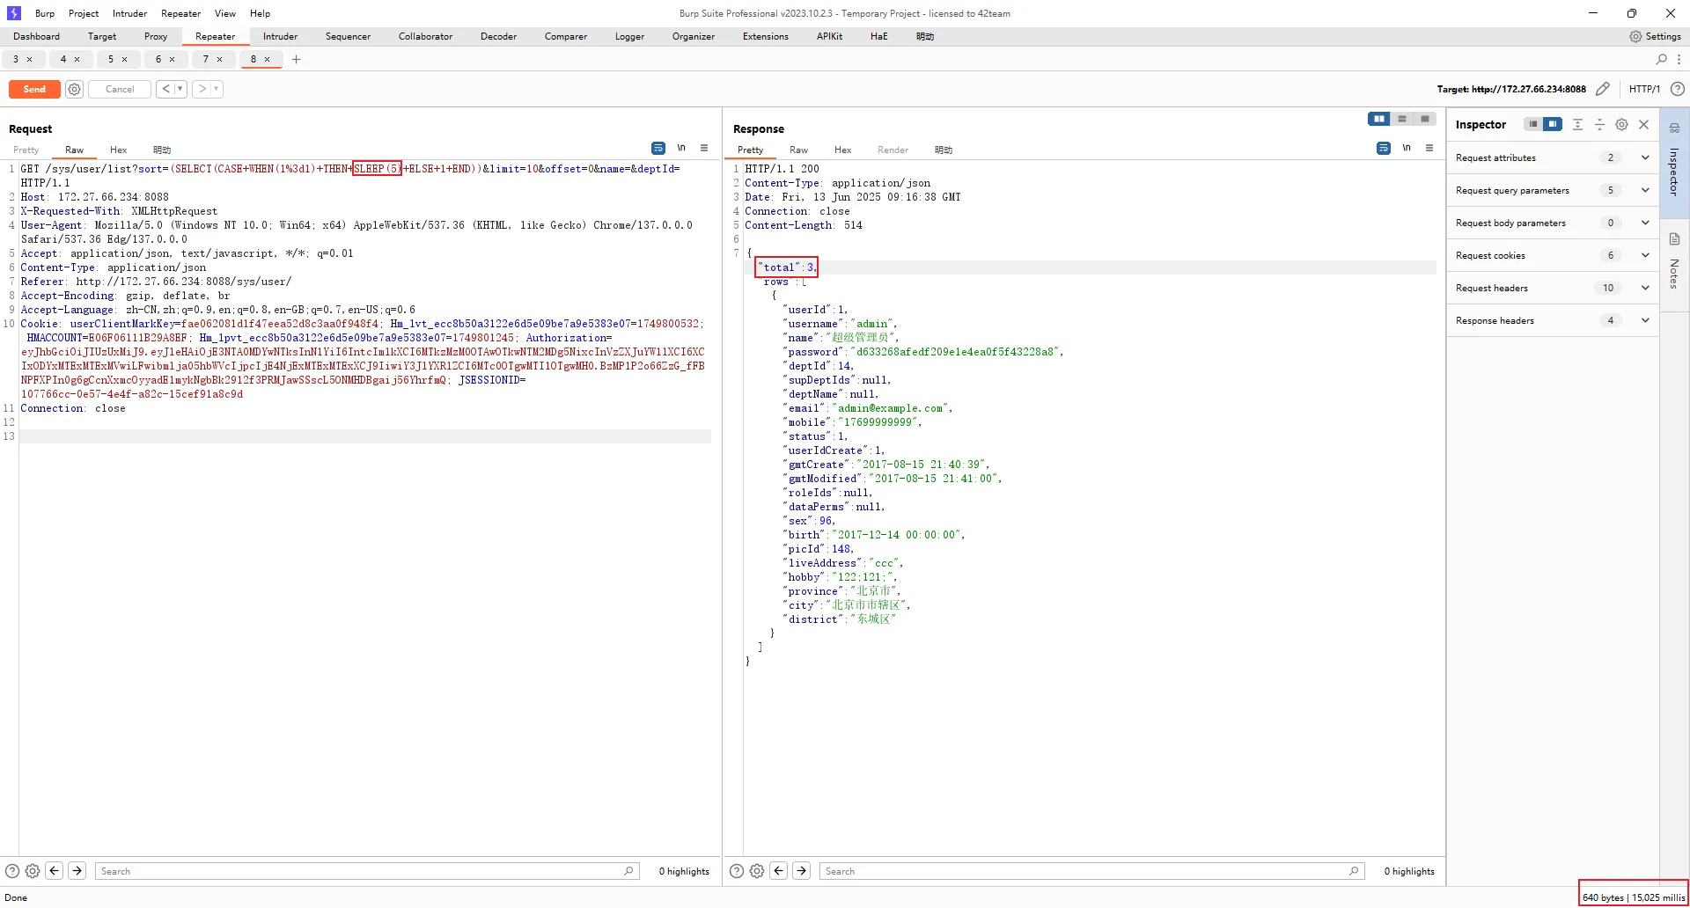
Task: Open the Inspector settings gear icon
Action: [1621, 125]
